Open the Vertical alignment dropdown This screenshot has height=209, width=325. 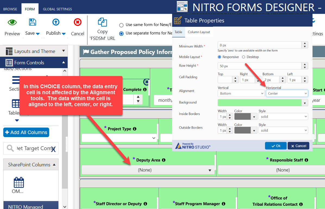pos(241,93)
